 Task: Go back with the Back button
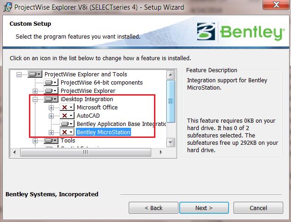[154, 208]
